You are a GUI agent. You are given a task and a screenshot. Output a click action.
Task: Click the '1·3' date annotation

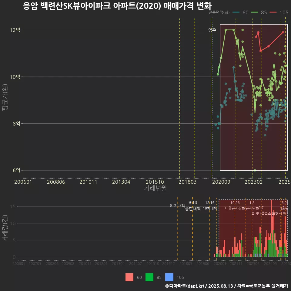tap(252, 203)
